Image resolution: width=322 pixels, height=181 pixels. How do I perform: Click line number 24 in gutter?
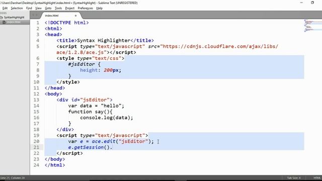click(x=36, y=165)
